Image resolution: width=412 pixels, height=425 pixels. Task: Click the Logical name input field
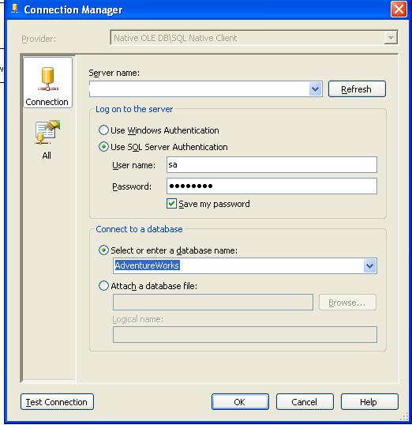click(245, 335)
